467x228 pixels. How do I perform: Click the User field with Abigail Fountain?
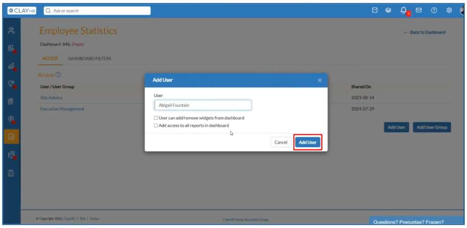[x=203, y=105]
